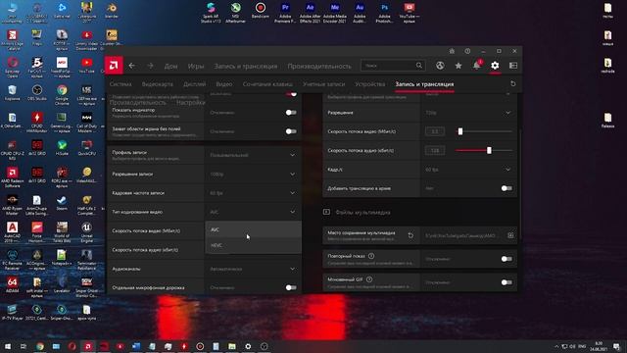The height and width of the screenshot is (353, 627).
Task: Open the favorites star icon
Action: [458, 66]
